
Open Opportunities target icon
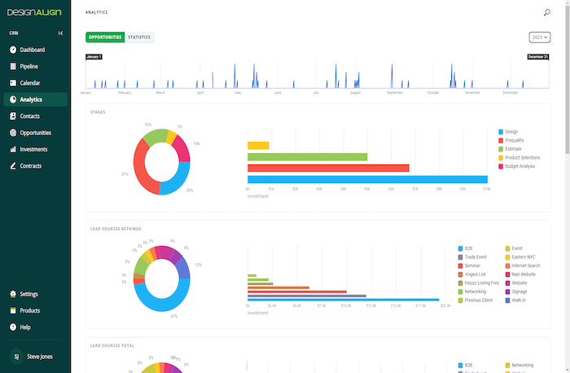pos(13,133)
